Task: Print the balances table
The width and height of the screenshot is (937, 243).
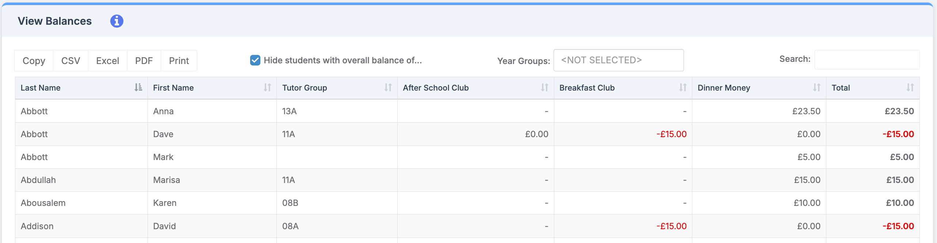Action: click(x=179, y=61)
